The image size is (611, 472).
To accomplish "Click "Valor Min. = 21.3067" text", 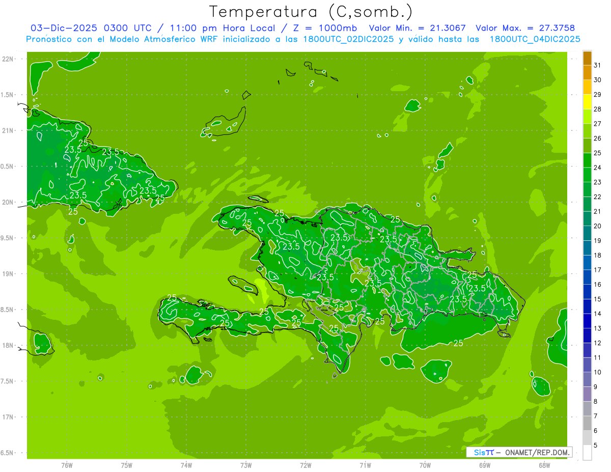I will point(417,28).
